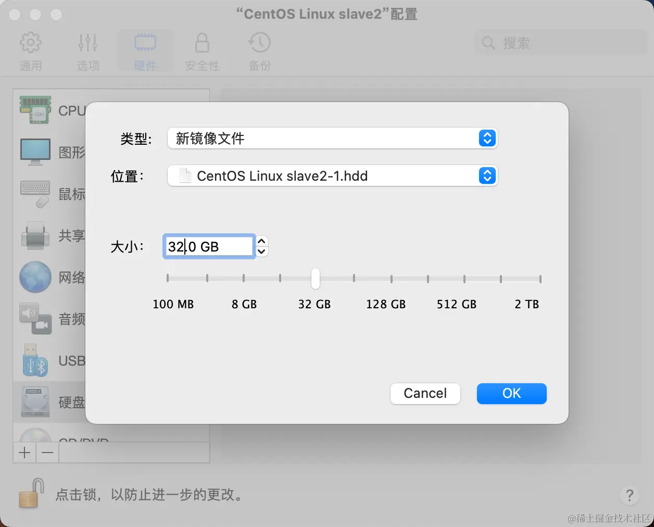The image size is (654, 527).
Task: Click the padlock icon to lock changes
Action: click(x=31, y=494)
